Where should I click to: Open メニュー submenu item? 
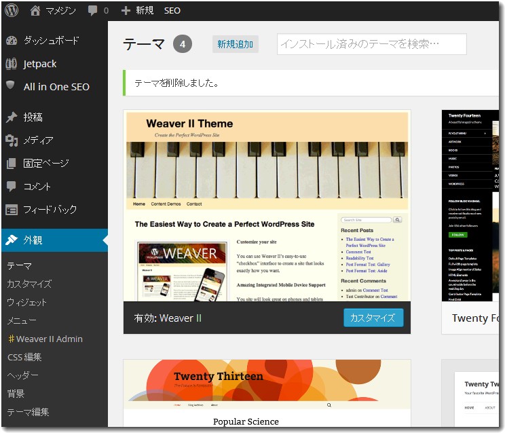point(22,320)
